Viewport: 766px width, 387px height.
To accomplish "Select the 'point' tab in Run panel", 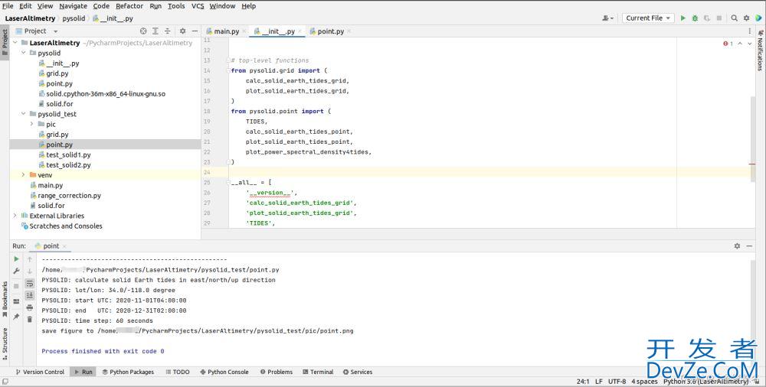I will pos(51,246).
